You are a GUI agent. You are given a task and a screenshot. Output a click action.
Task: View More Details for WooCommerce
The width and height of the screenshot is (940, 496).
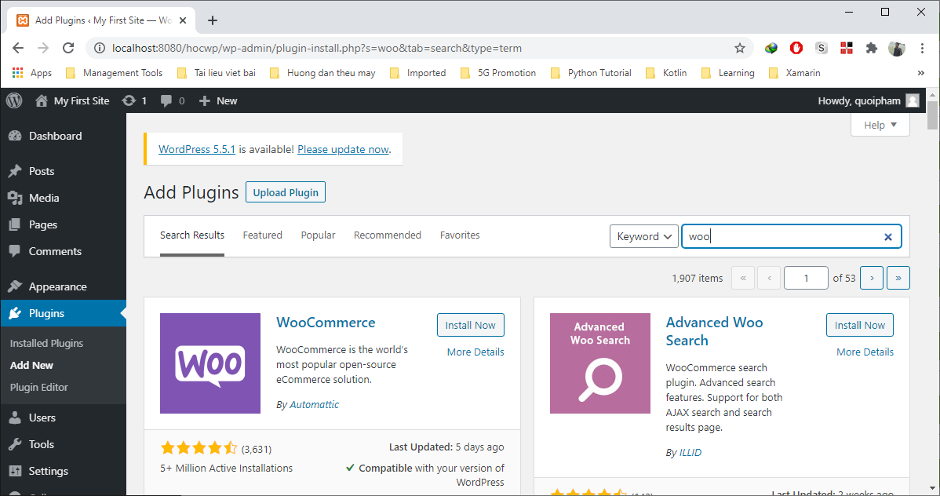tap(475, 352)
